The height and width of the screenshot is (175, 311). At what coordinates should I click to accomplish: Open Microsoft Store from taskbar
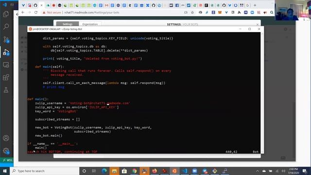coord(124,171)
